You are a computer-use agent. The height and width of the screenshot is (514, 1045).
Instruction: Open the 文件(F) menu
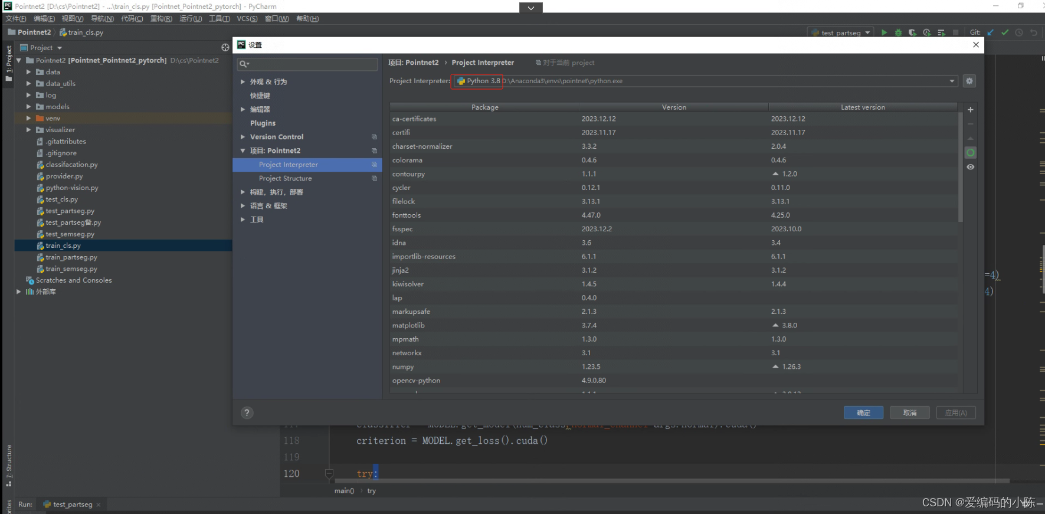pyautogui.click(x=16, y=19)
